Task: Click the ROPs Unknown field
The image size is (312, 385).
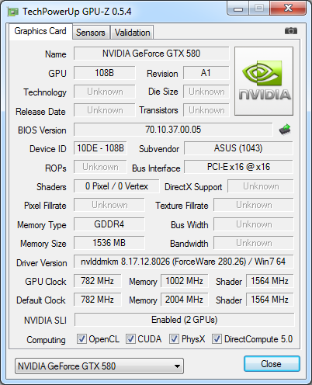Action: (100, 167)
